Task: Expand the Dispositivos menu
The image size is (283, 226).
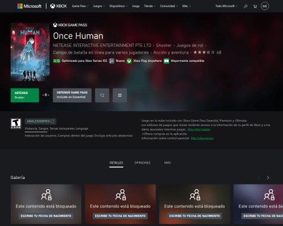Action: [x=119, y=6]
